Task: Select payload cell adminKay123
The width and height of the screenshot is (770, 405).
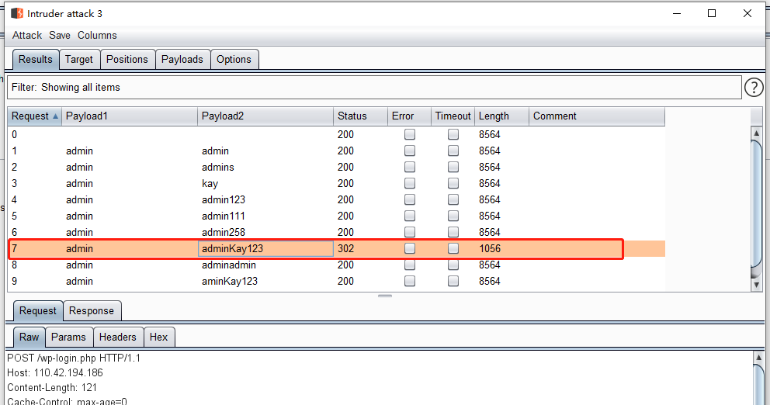Action: 265,248
